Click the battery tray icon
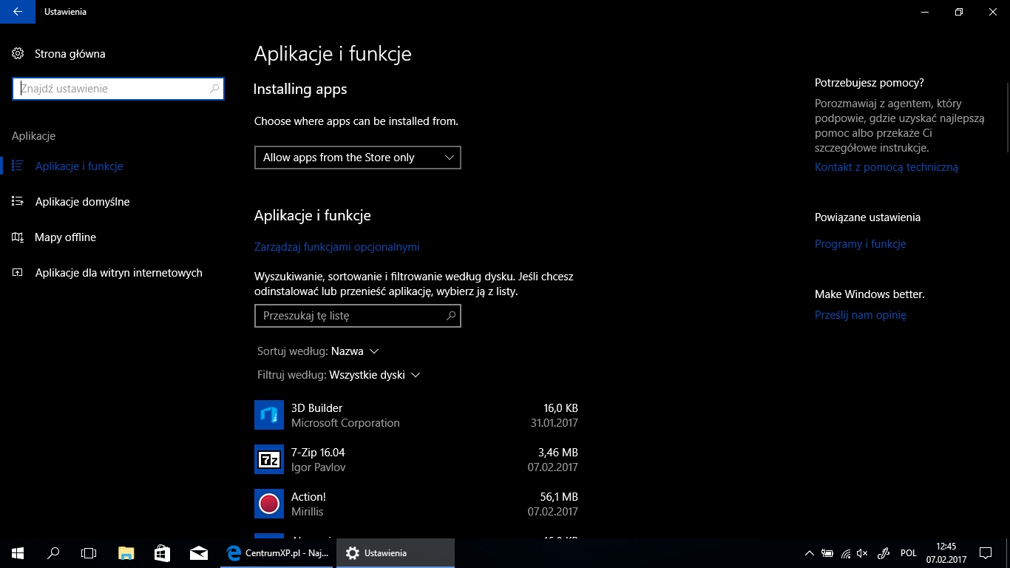1010x568 pixels. tap(827, 553)
